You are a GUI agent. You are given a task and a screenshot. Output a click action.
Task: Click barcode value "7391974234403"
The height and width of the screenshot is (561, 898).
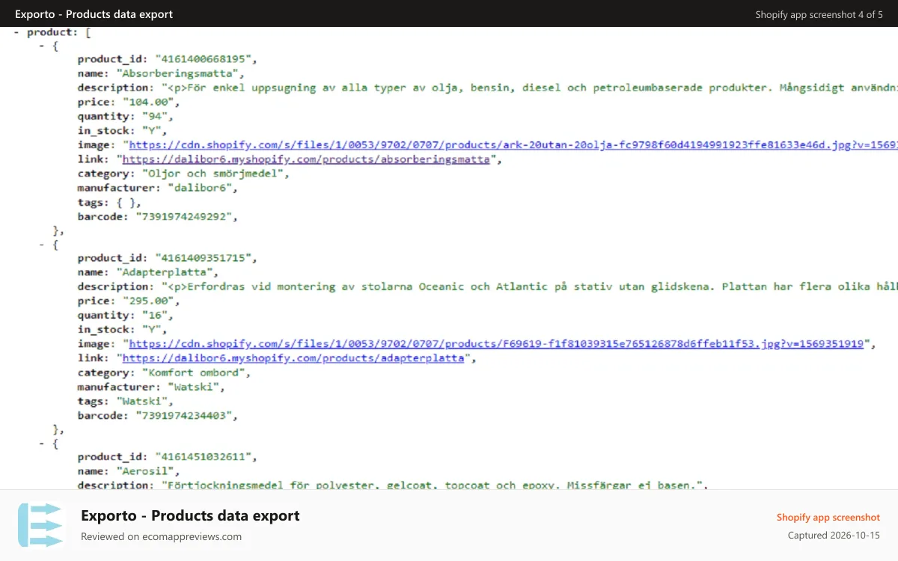[x=185, y=415]
